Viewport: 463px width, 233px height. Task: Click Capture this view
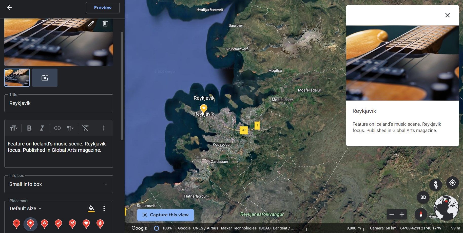[165, 215]
